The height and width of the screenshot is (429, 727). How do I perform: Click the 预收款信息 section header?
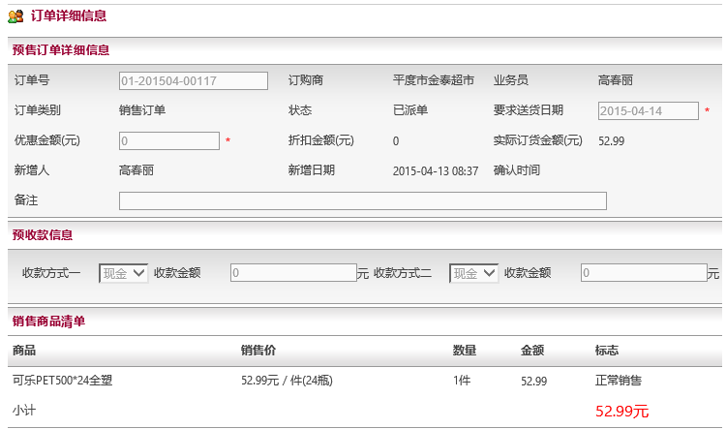[43, 234]
